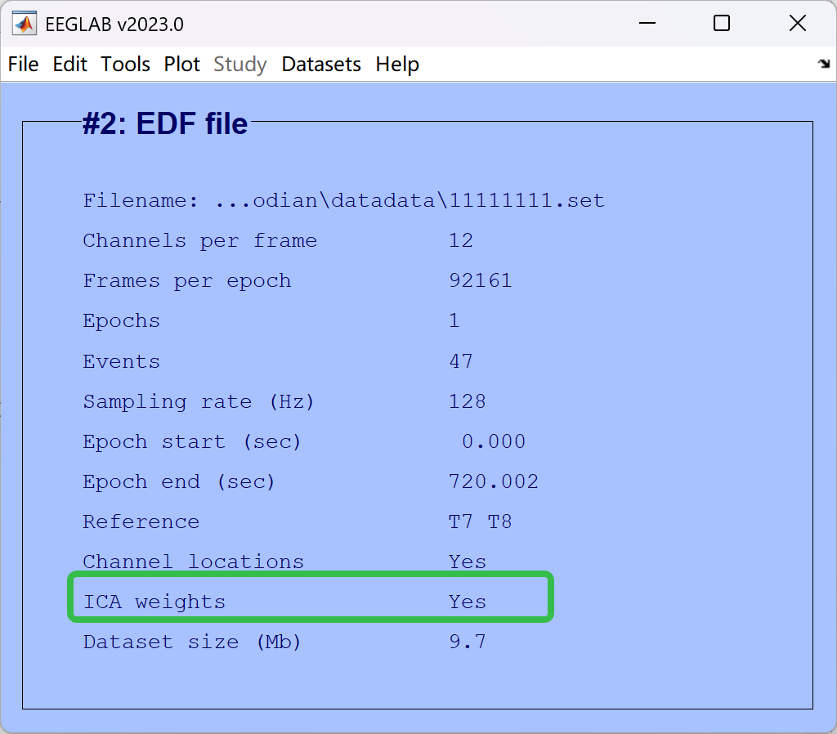
Task: Click the Filename path text
Action: coord(410,201)
